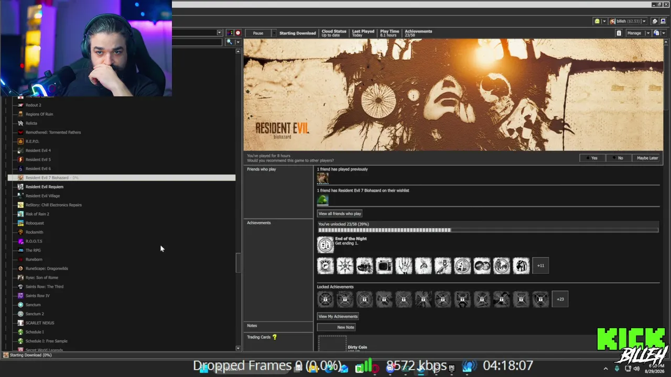
Task: Open the friend avatar who played previously
Action: click(322, 178)
